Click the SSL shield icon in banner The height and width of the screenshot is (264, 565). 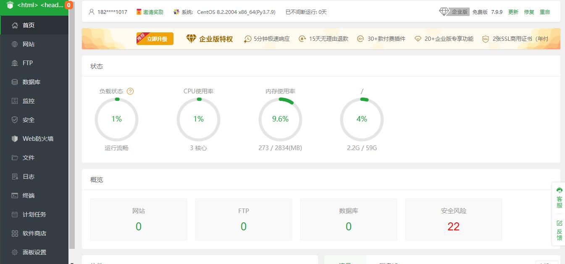coord(486,39)
